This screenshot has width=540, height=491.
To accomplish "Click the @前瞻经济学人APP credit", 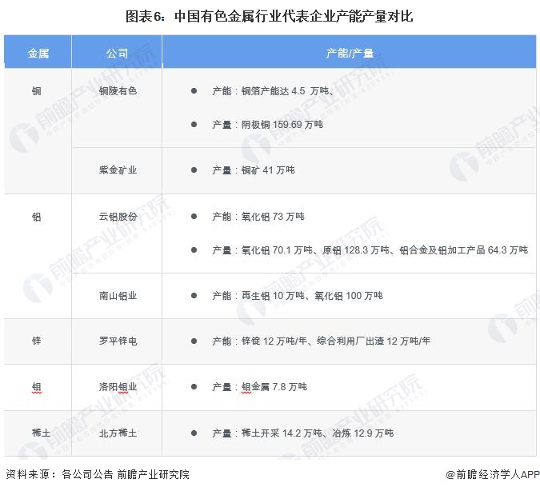I will (493, 474).
